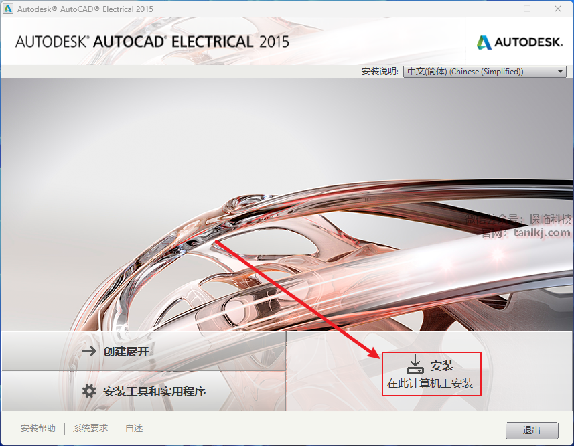Click the 安装 label to start installation
574x446 pixels.
click(442, 366)
